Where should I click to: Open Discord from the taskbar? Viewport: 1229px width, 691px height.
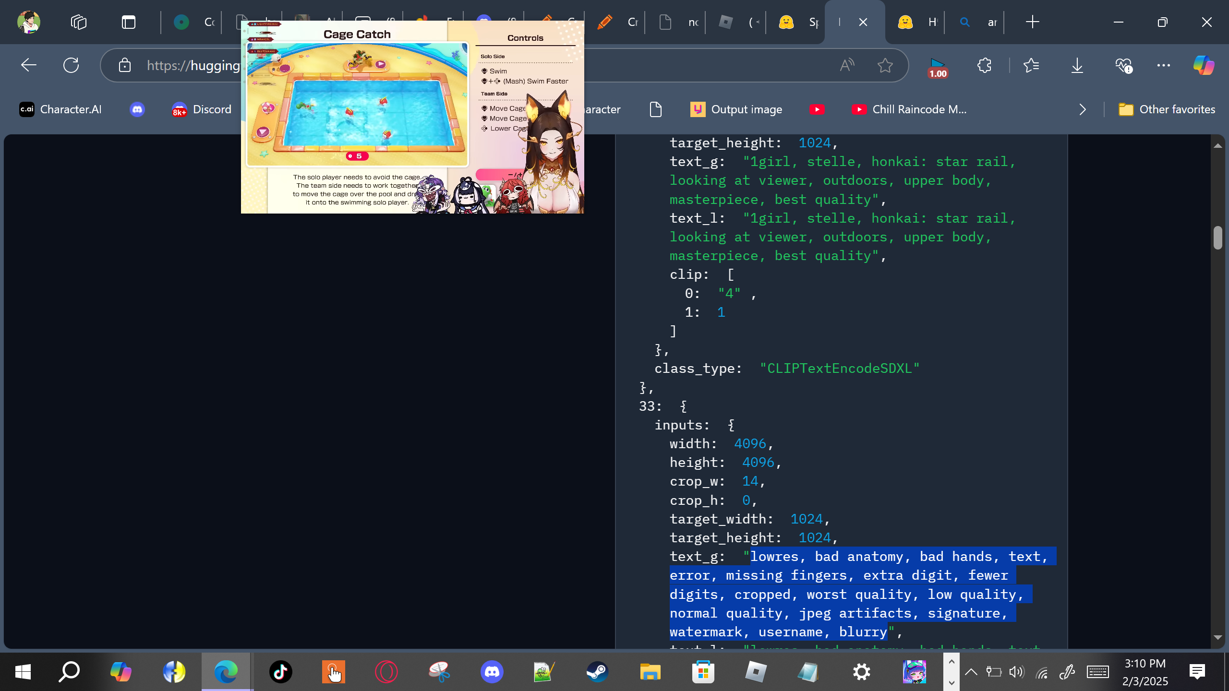pos(492,672)
